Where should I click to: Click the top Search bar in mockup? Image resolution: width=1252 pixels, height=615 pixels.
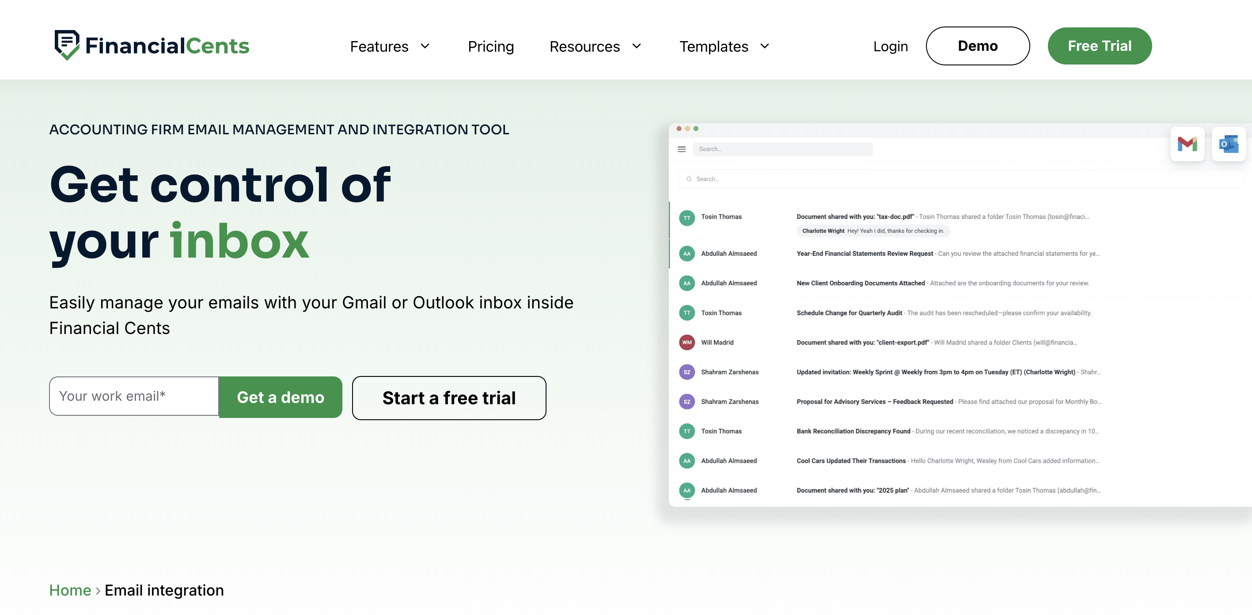[x=782, y=149]
